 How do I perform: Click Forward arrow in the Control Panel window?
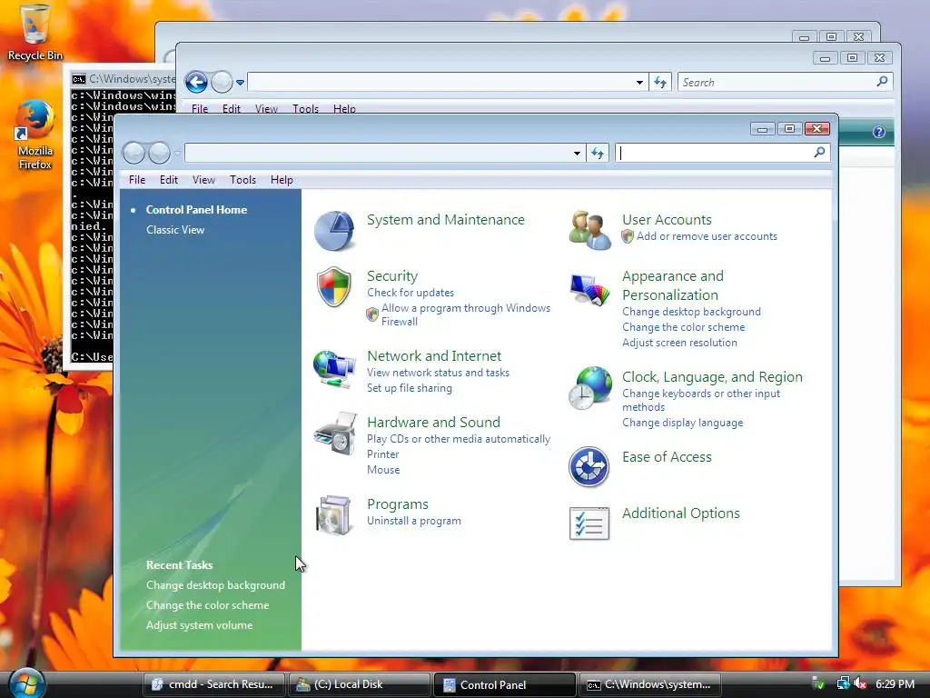[159, 153]
